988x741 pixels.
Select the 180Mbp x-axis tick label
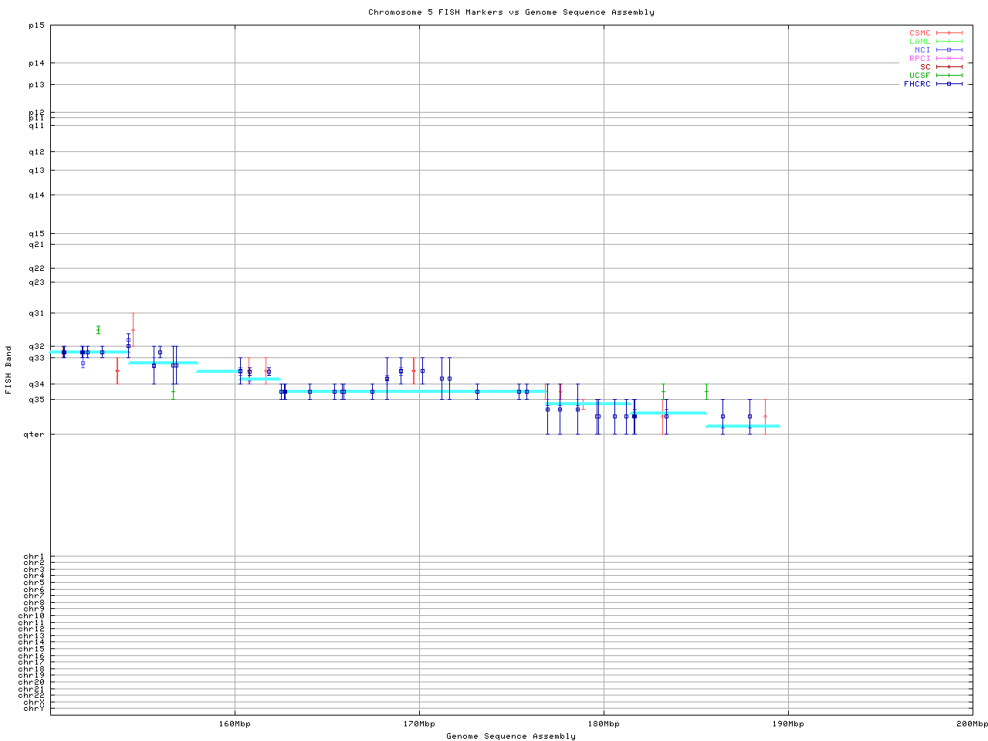pos(604,724)
